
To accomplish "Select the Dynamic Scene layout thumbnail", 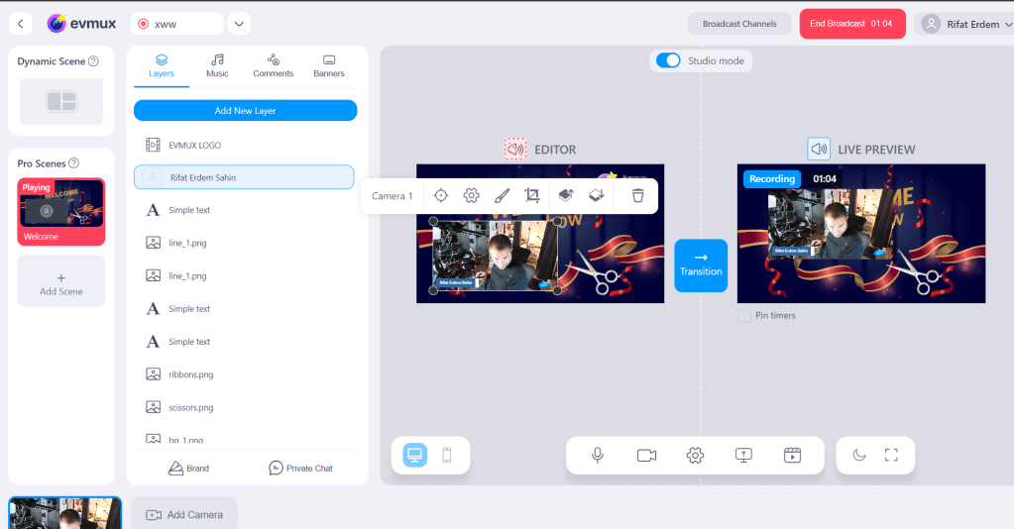I will [61, 101].
